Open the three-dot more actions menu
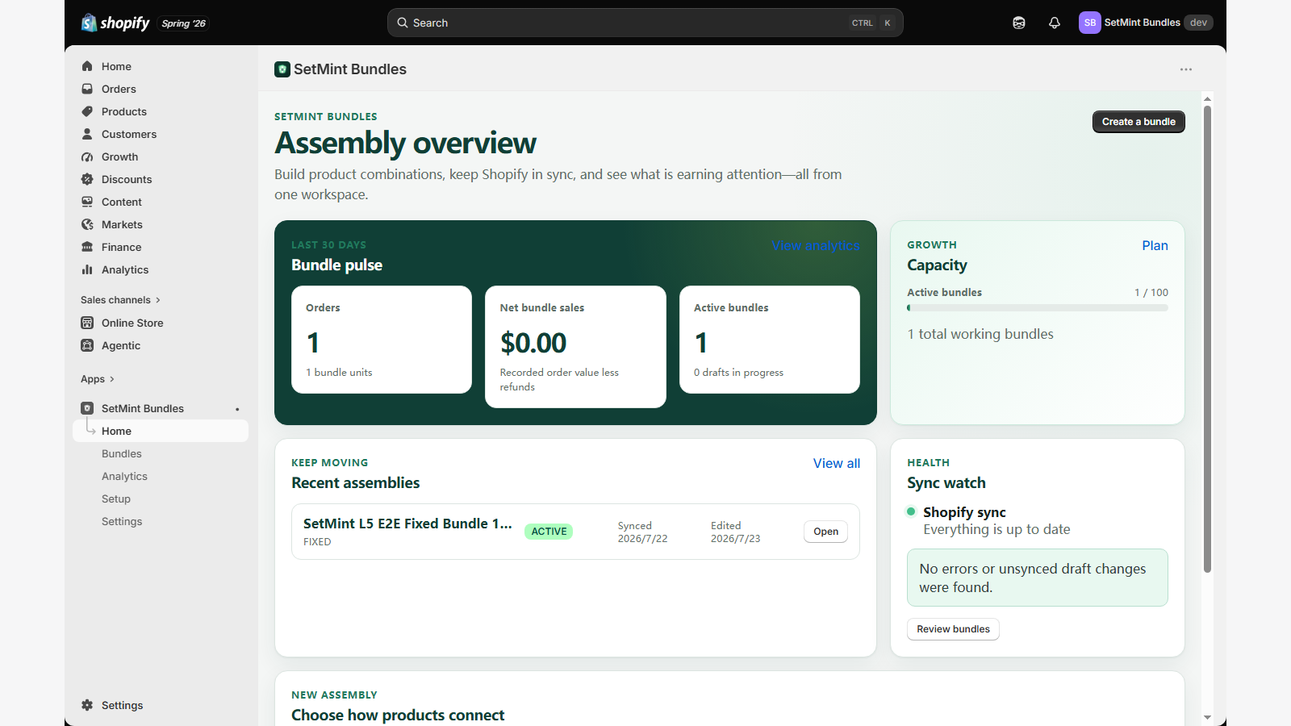The height and width of the screenshot is (726, 1291). (1186, 69)
